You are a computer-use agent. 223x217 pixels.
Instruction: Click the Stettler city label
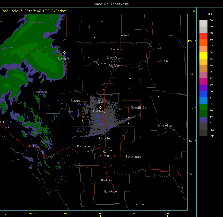coord(164,61)
